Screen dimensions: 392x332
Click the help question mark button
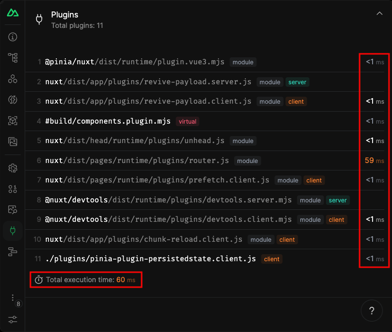372,311
